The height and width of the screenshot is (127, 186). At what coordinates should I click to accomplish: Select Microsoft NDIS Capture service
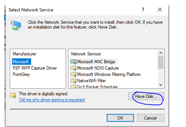pos(94,68)
